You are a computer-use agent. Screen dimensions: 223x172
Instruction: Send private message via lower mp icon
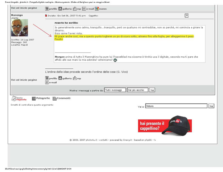(75, 78)
